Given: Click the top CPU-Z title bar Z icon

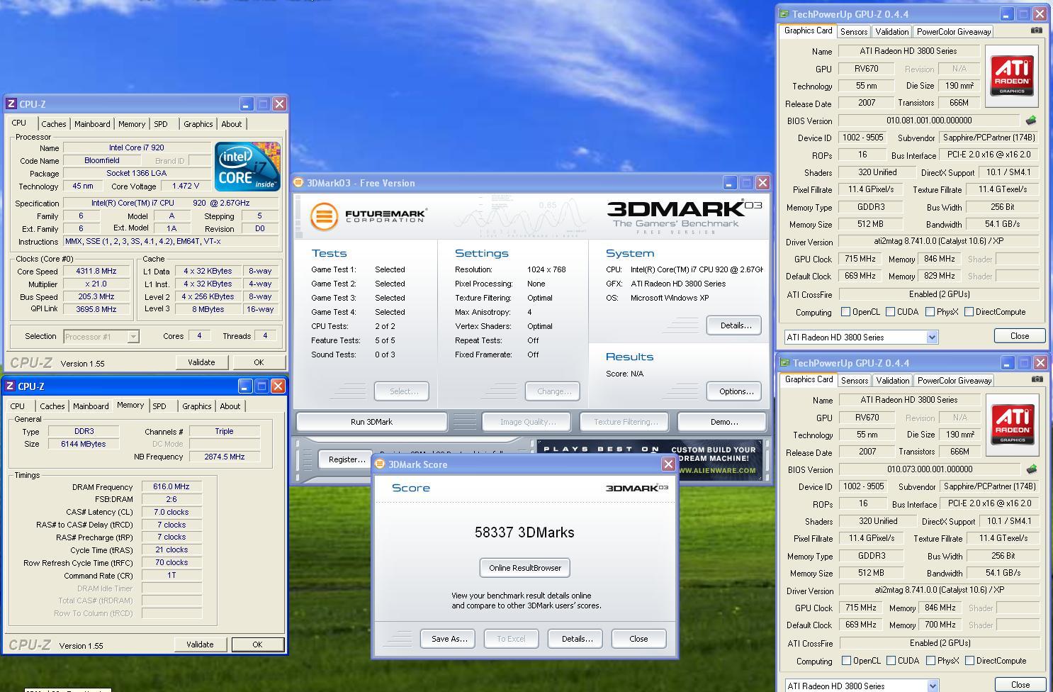Looking at the screenshot, I should tap(11, 104).
